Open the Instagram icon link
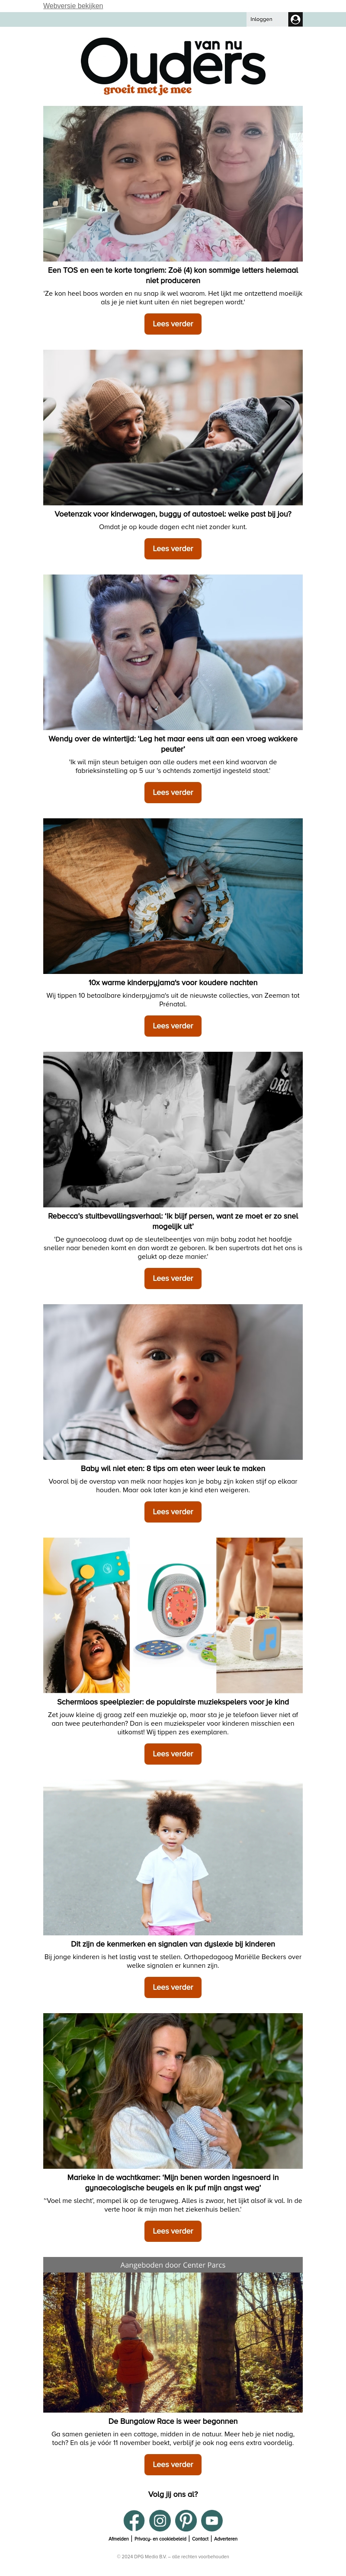This screenshot has height=2576, width=346. tap(160, 2520)
